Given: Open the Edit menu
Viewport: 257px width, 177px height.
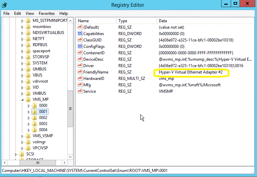Looking at the screenshot, I should click(18, 13).
